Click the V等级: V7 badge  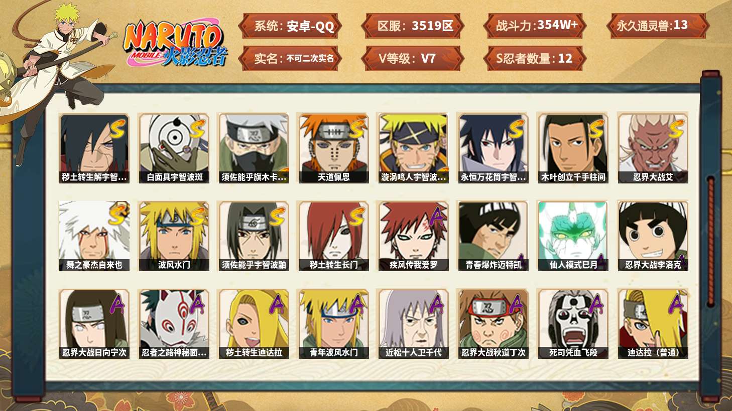click(x=413, y=58)
